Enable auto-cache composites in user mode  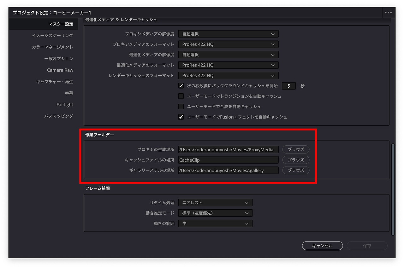pyautogui.click(x=181, y=106)
